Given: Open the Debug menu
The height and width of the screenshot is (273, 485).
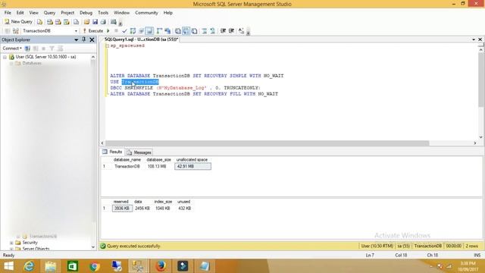Looking at the screenshot, I should tap(86, 13).
